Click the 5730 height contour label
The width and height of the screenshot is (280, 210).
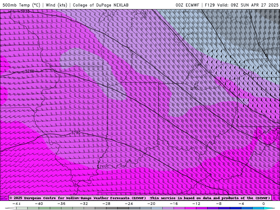coord(25,12)
